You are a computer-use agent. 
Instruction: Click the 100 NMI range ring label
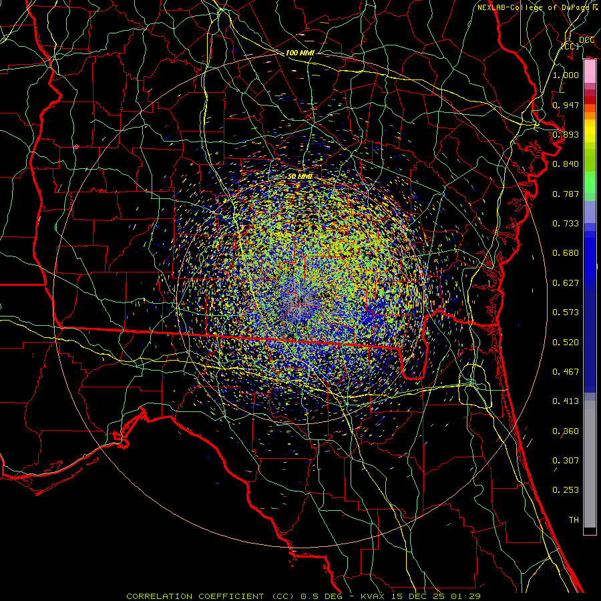300,53
